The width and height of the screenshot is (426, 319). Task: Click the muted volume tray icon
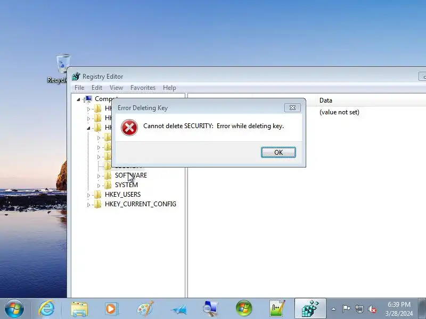pos(372,309)
